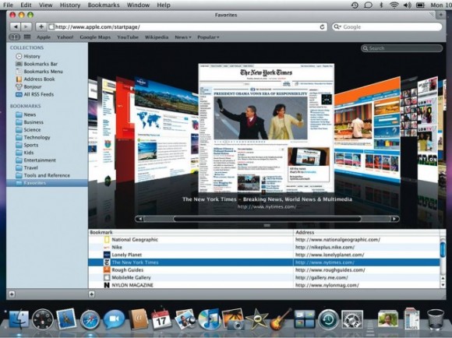Select the Rough Guides bookmark row
Screen dimensions: 452x338
[x=263, y=270]
